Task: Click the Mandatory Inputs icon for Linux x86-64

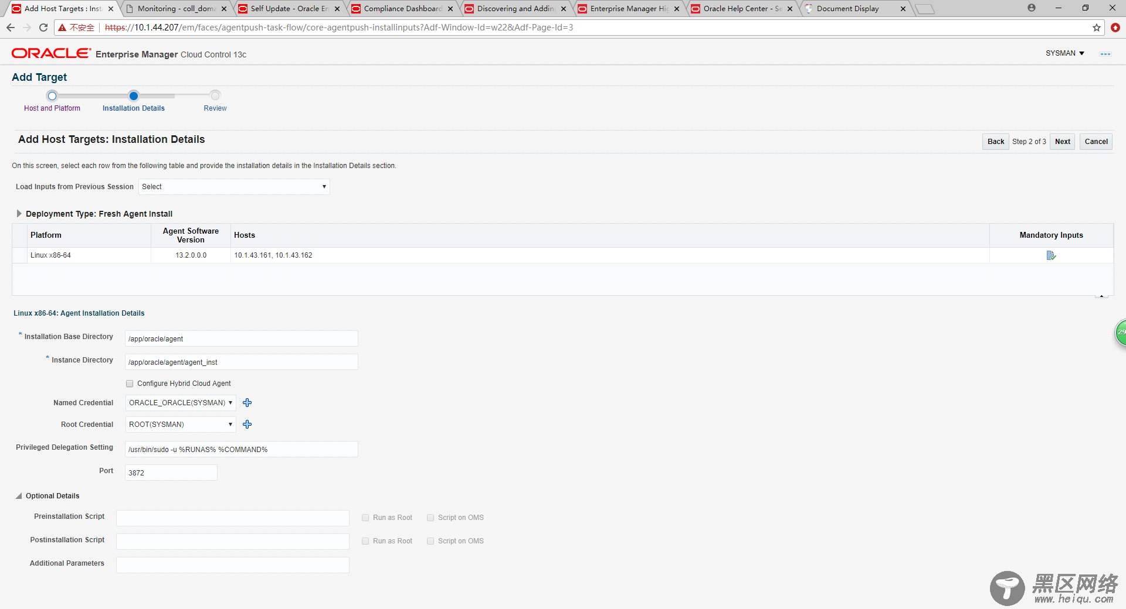Action: (x=1051, y=255)
